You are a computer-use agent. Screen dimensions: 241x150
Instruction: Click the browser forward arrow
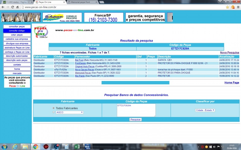tap(8, 7)
